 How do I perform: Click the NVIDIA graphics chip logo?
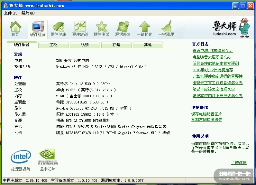click(48, 157)
